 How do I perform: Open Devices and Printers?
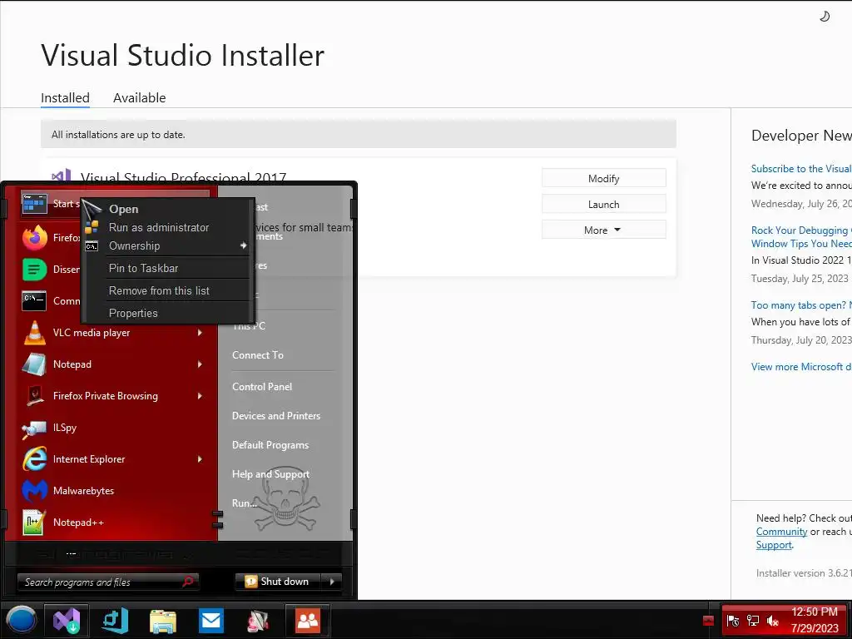[276, 416]
